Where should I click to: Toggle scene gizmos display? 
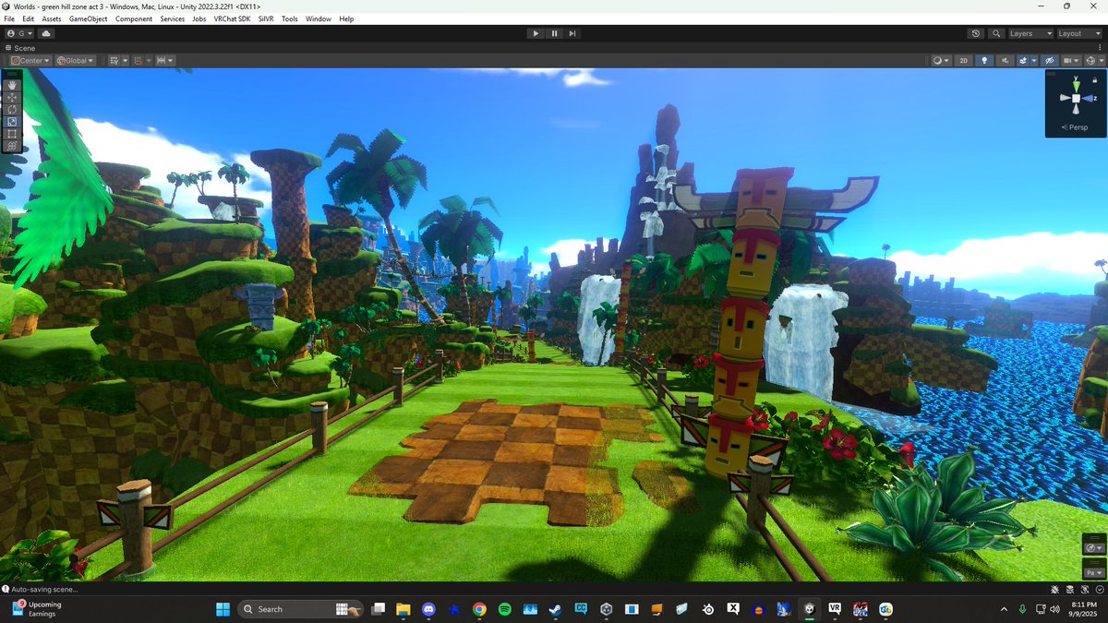click(x=1090, y=60)
